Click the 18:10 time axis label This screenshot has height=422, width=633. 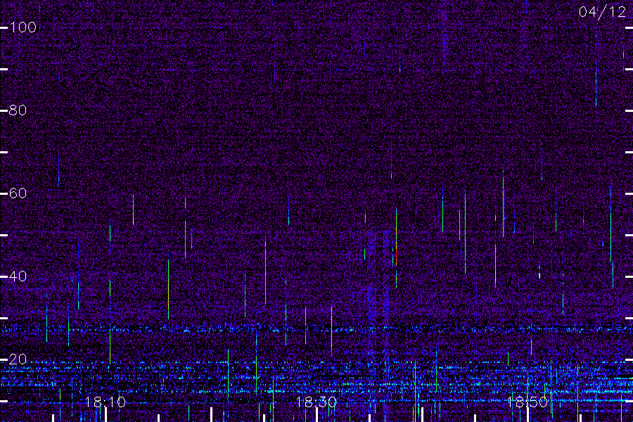[105, 402]
